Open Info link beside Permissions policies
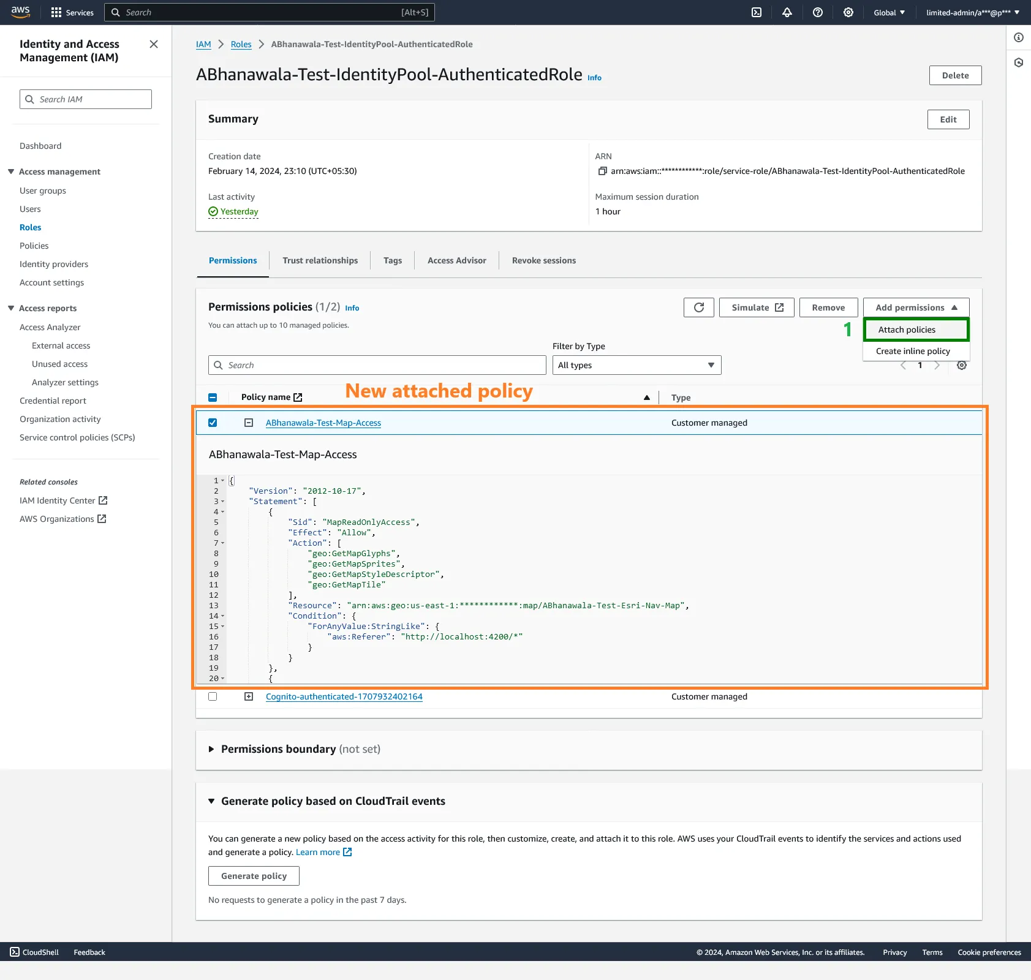This screenshot has width=1031, height=980. coord(352,308)
